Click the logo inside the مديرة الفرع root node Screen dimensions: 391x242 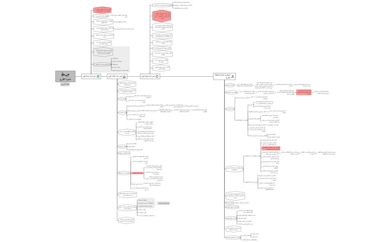point(65,74)
